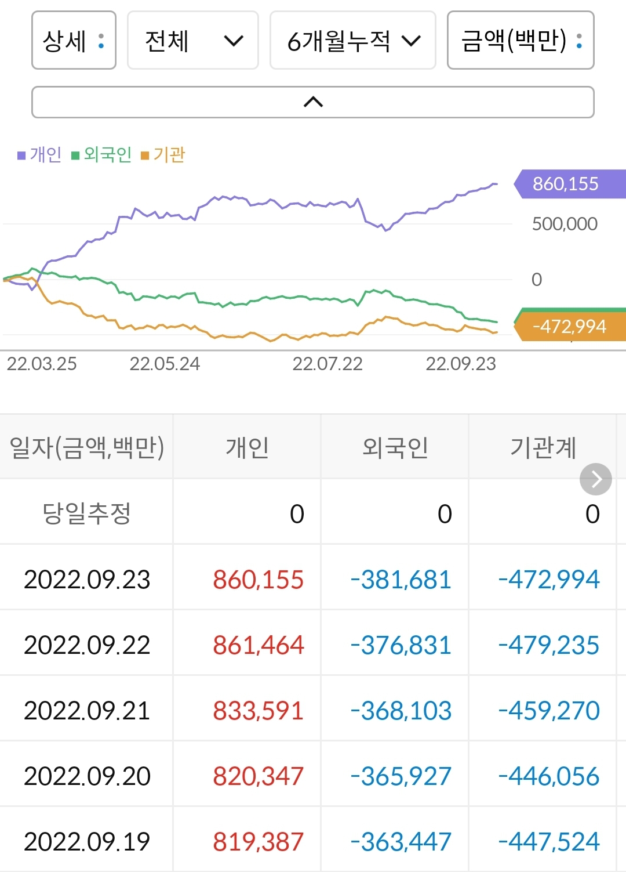This screenshot has height=872, width=626.
Task: Select the 당일추정 row in the table
Action: pyautogui.click(x=86, y=512)
